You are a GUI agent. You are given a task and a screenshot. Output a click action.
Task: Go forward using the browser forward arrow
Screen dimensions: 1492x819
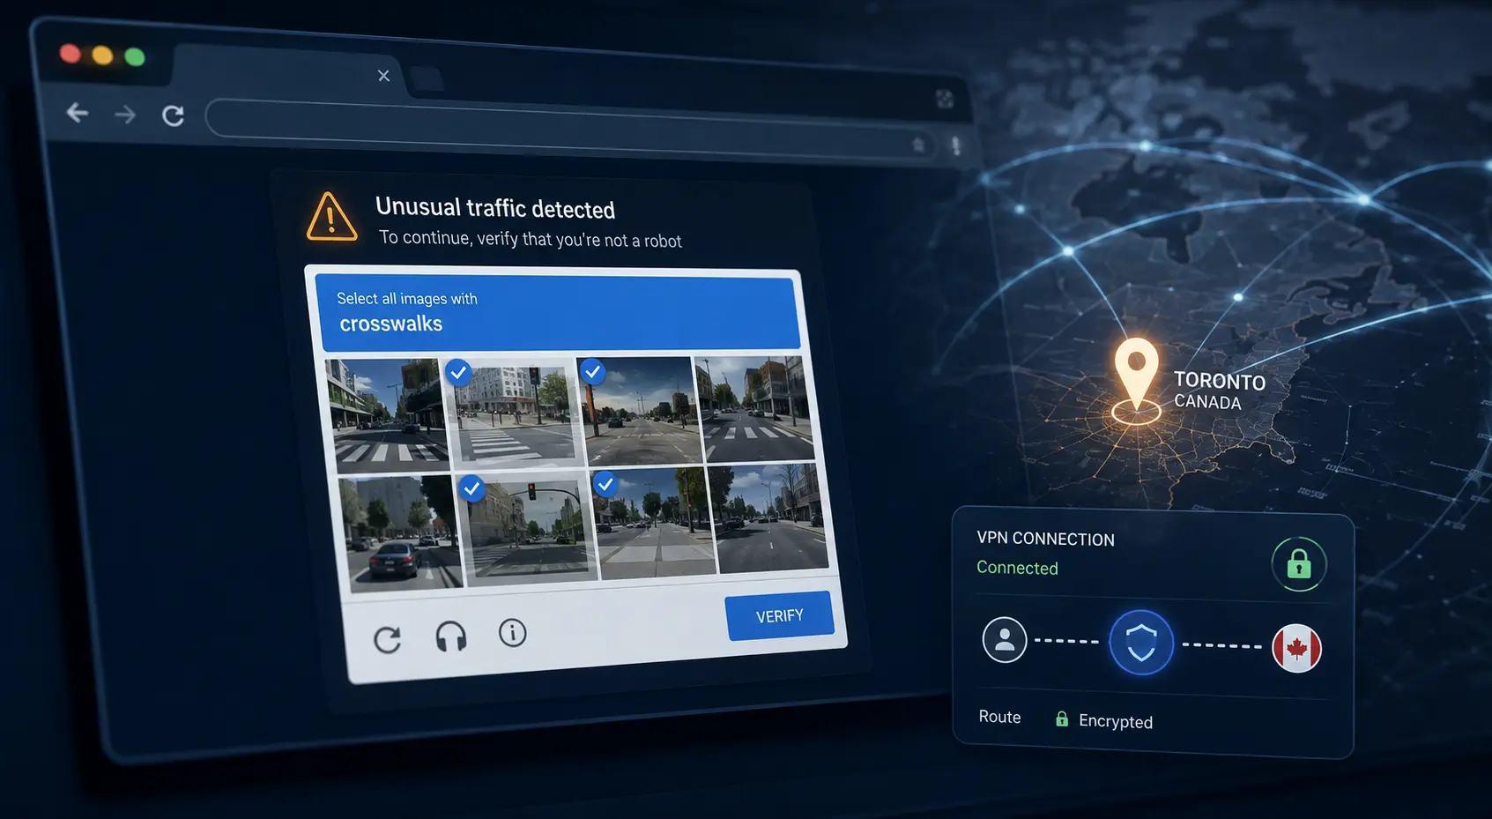pyautogui.click(x=125, y=115)
